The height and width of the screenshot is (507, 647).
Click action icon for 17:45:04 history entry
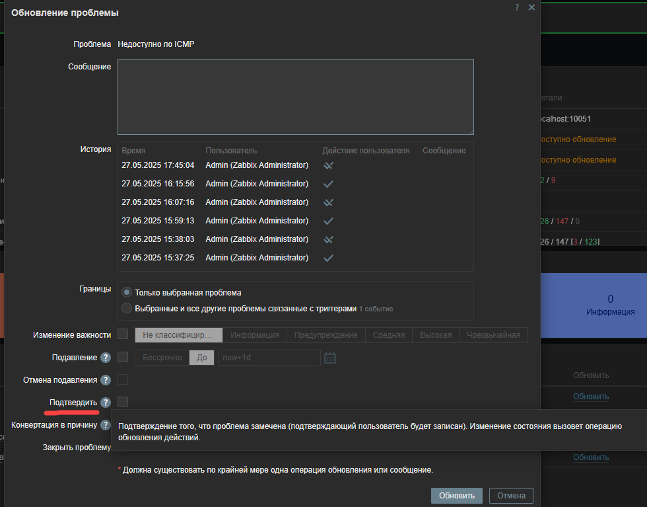pos(328,165)
